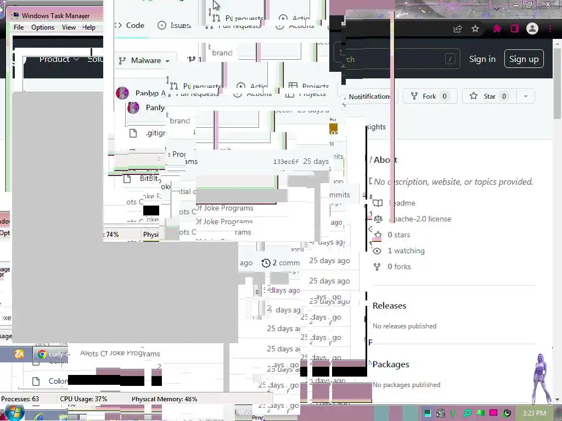Click the scrollbar down arrow
This screenshot has height=421, width=562.
point(558,400)
